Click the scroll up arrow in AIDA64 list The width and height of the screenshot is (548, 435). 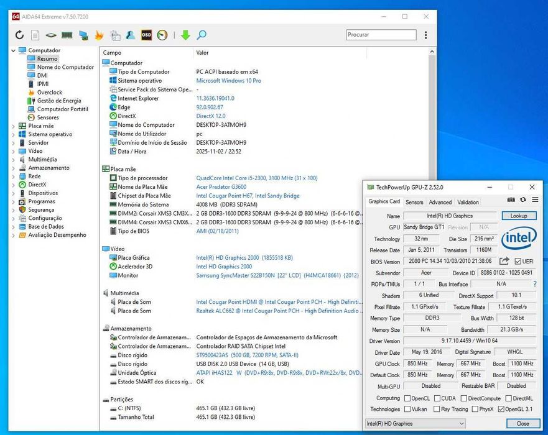(x=432, y=52)
